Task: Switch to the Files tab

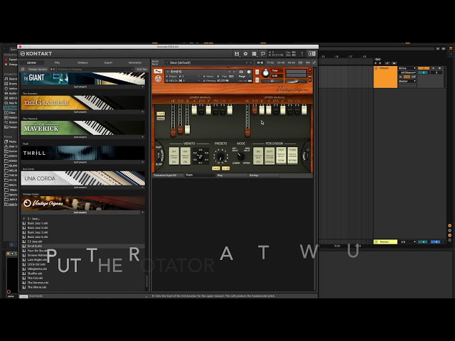Action: (x=57, y=63)
